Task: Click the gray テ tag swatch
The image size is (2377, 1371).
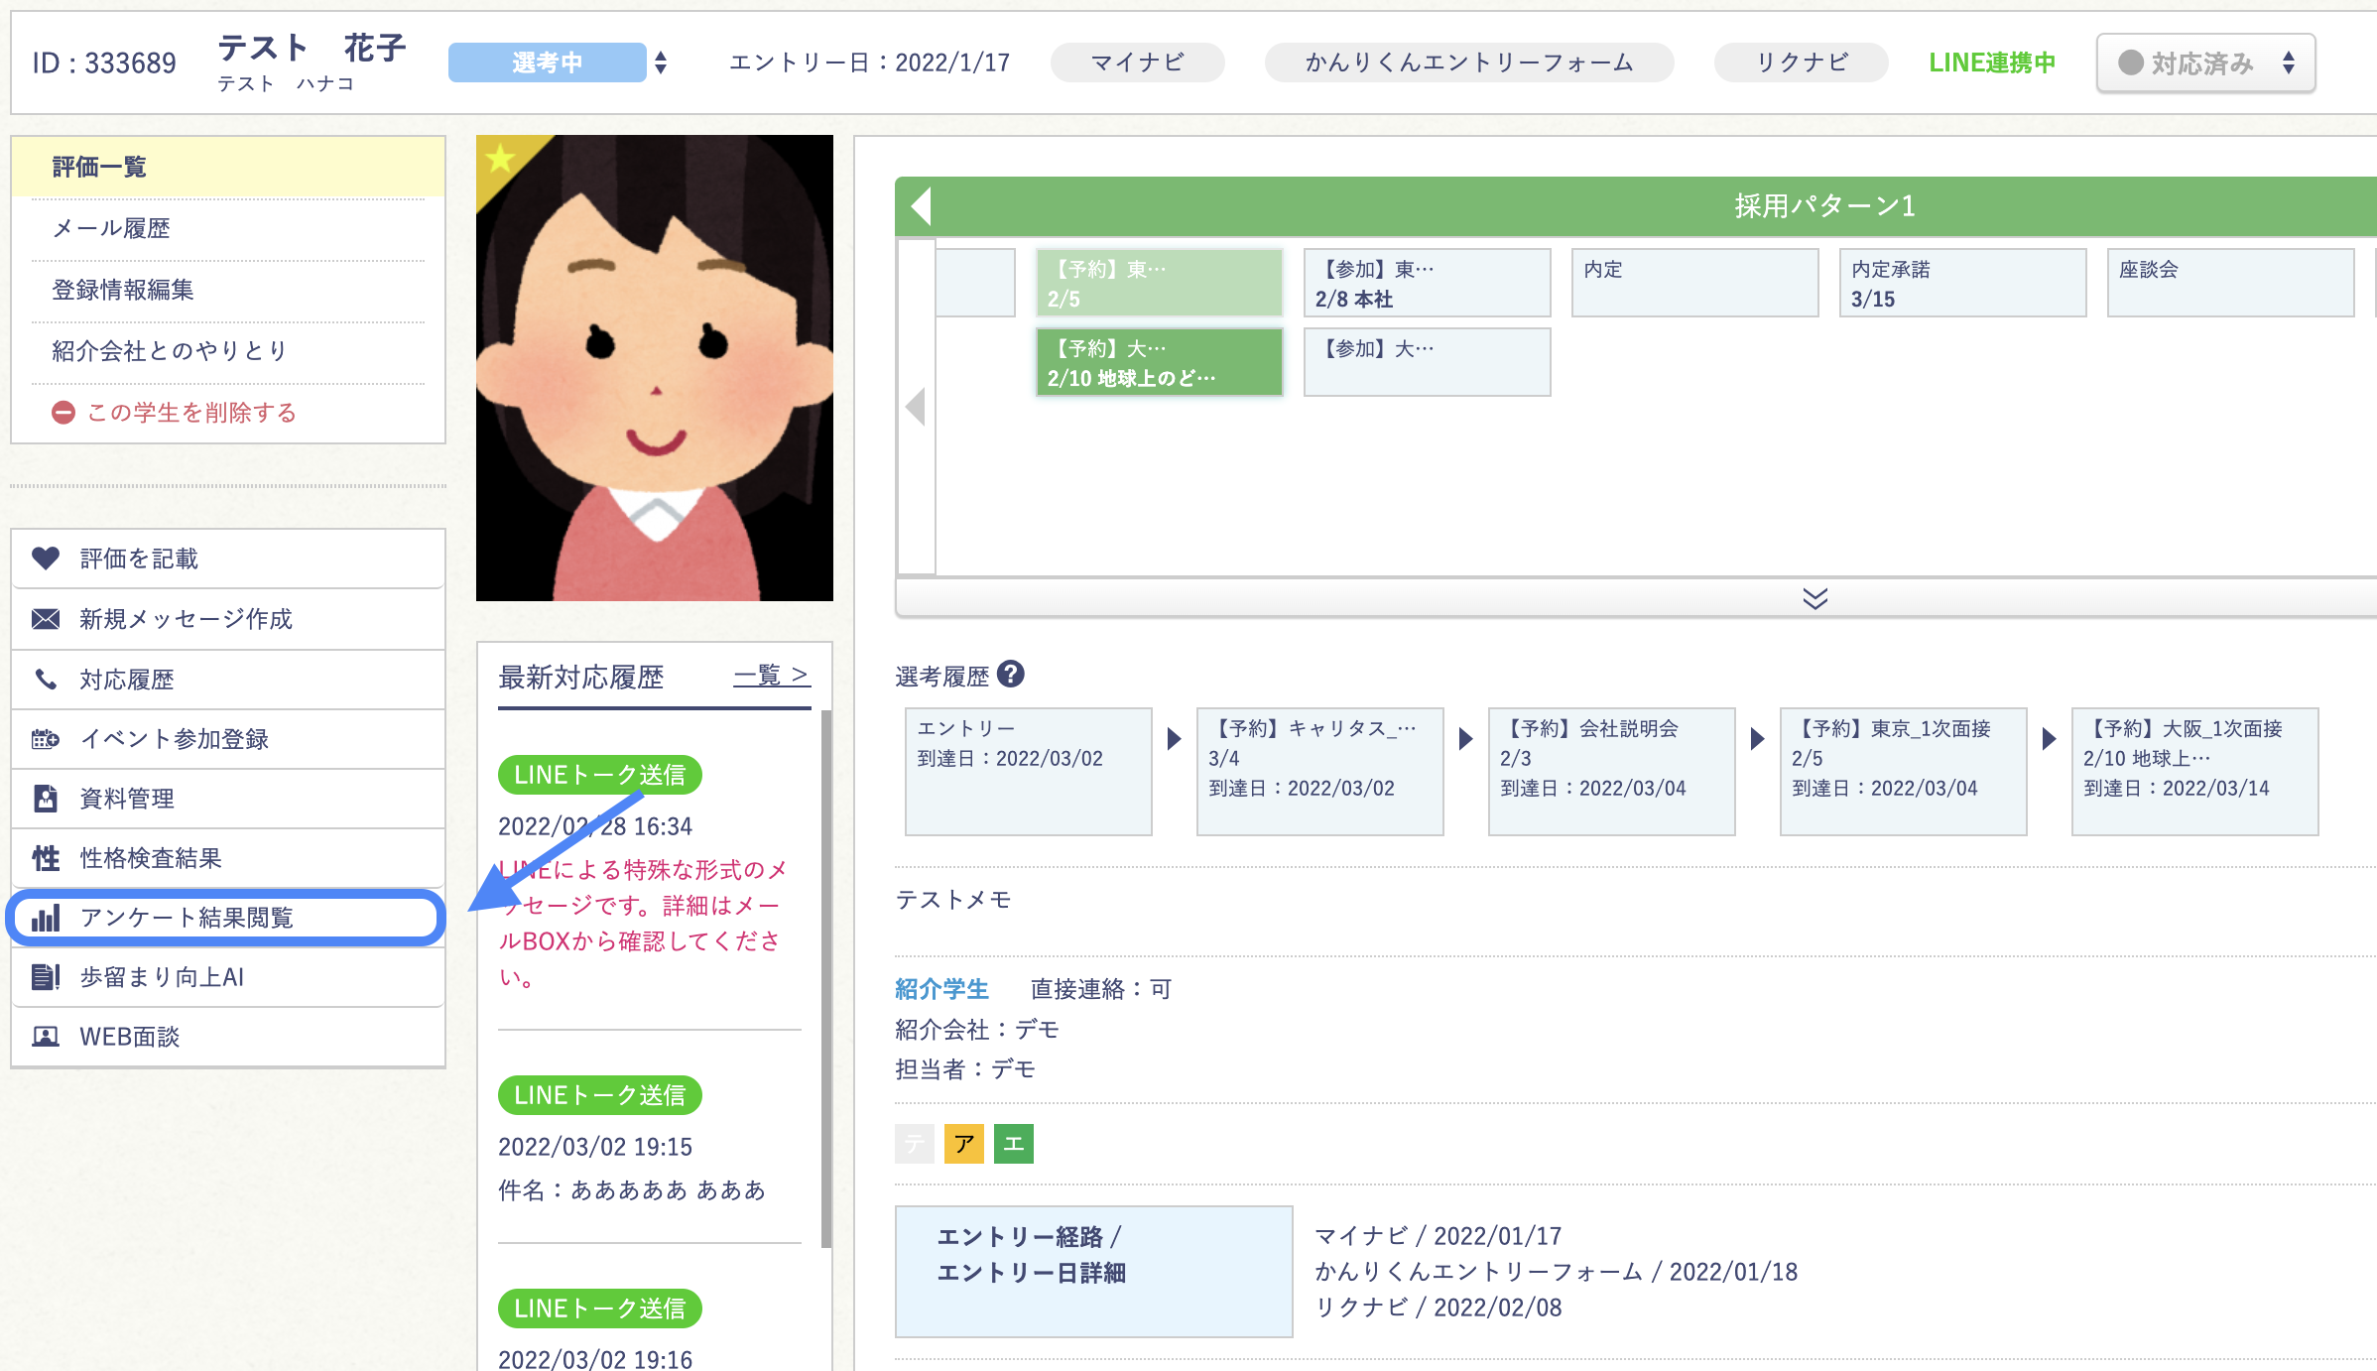Action: pyautogui.click(x=914, y=1144)
